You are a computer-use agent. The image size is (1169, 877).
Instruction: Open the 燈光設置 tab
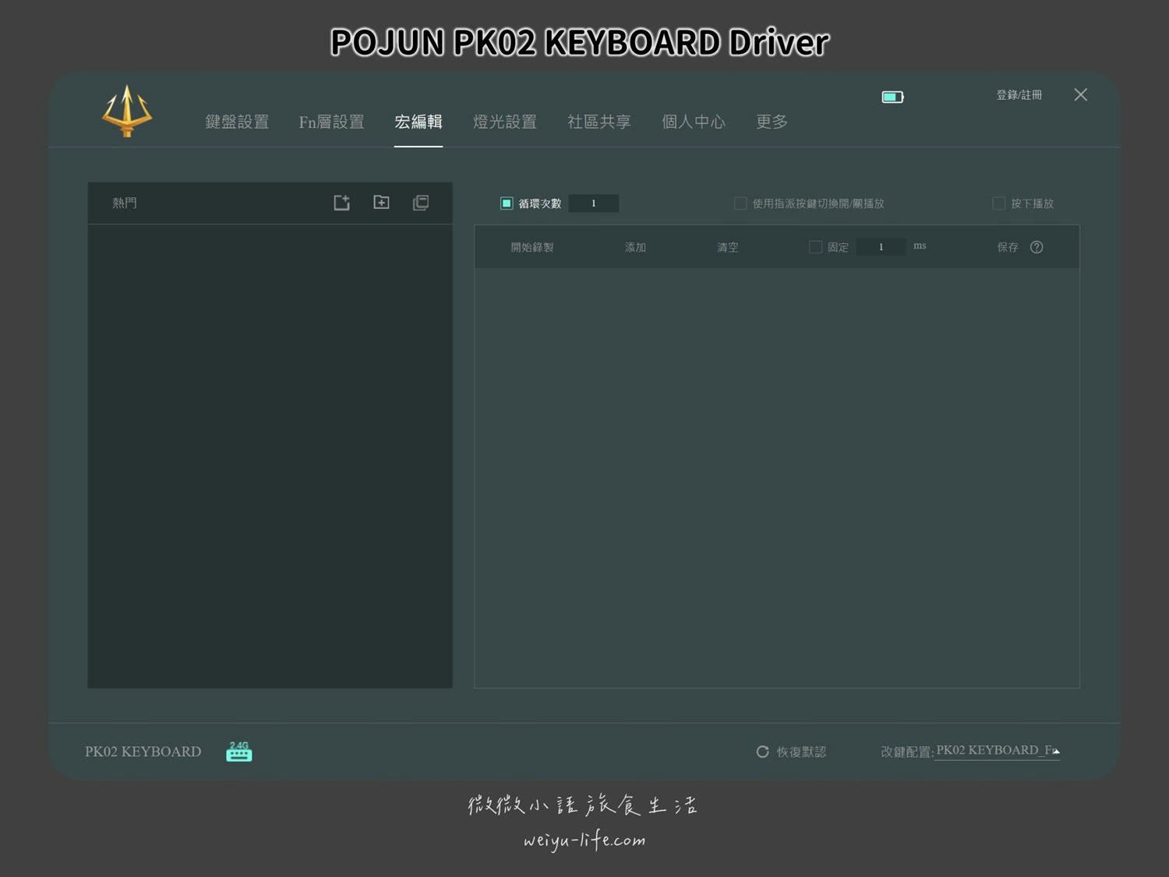click(x=505, y=122)
